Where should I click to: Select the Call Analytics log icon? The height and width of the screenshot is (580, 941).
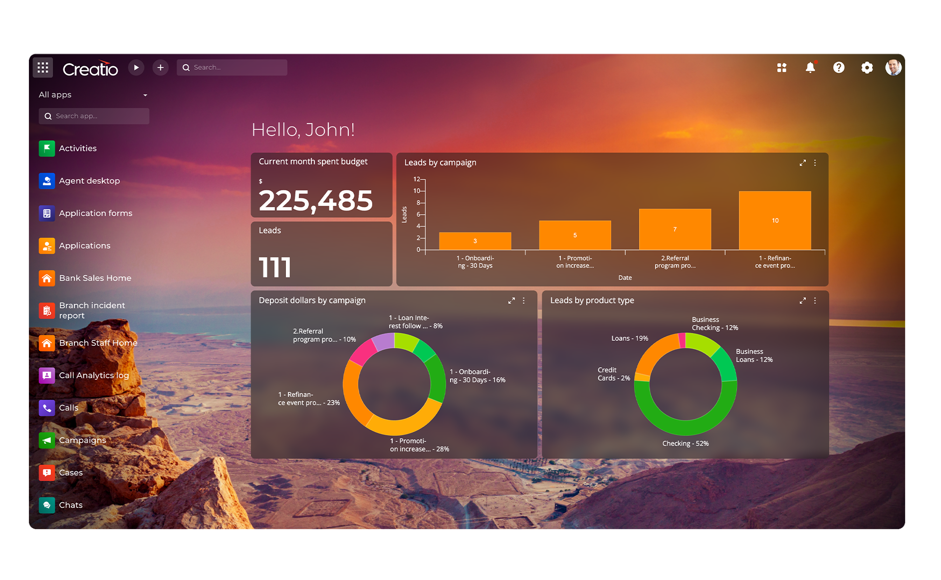pyautogui.click(x=47, y=375)
